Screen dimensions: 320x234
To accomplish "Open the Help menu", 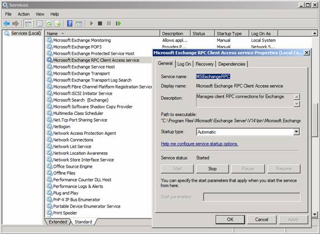I will [55, 14].
